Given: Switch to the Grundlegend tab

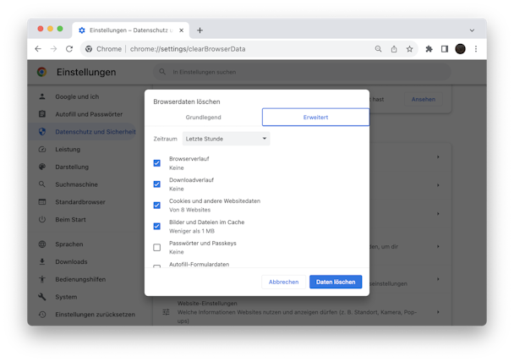Looking at the screenshot, I should point(203,117).
